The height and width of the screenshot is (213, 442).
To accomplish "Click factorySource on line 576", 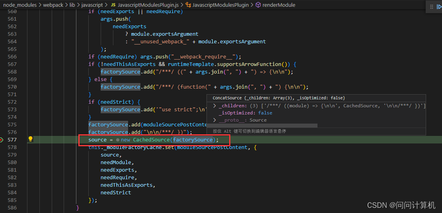I will (x=108, y=132).
